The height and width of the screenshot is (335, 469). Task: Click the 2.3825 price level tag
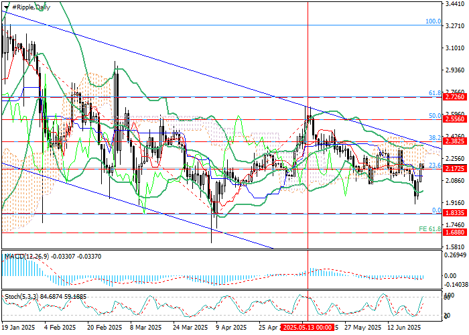tap(455, 141)
